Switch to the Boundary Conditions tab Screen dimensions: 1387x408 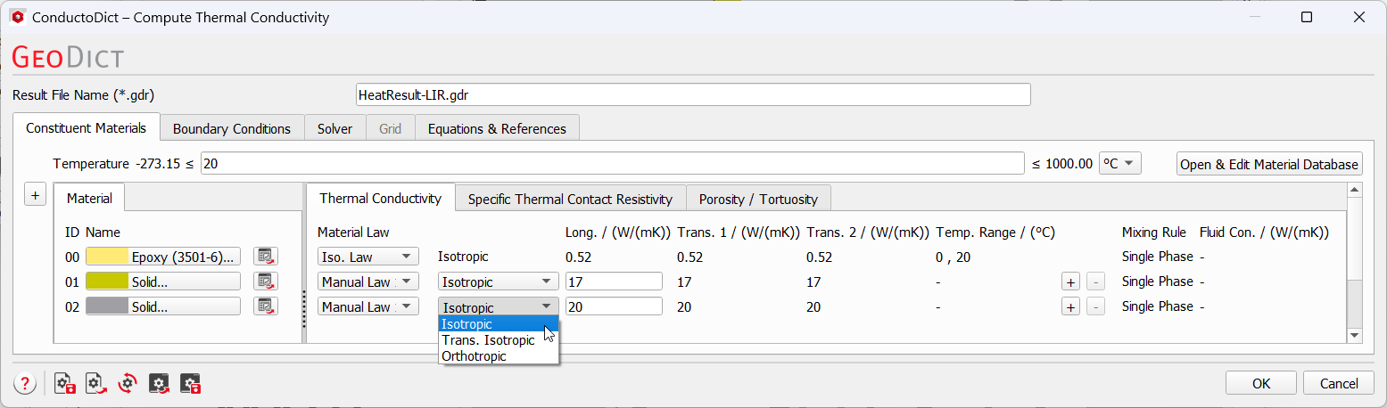coord(232,128)
